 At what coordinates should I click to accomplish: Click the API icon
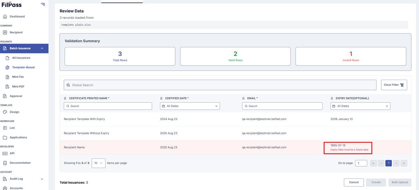pyautogui.click(x=5, y=153)
